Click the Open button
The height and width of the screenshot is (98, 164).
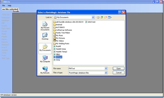(x=119, y=68)
